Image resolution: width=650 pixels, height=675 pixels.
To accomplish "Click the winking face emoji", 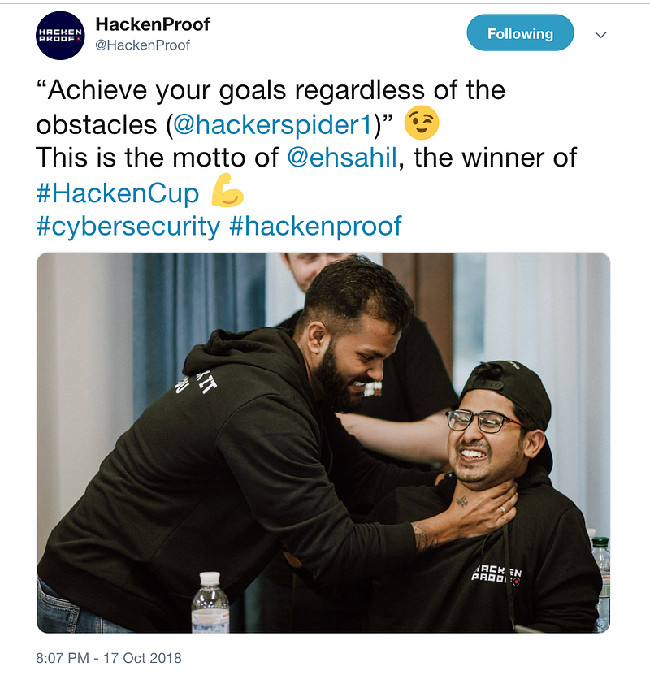I will tap(422, 123).
